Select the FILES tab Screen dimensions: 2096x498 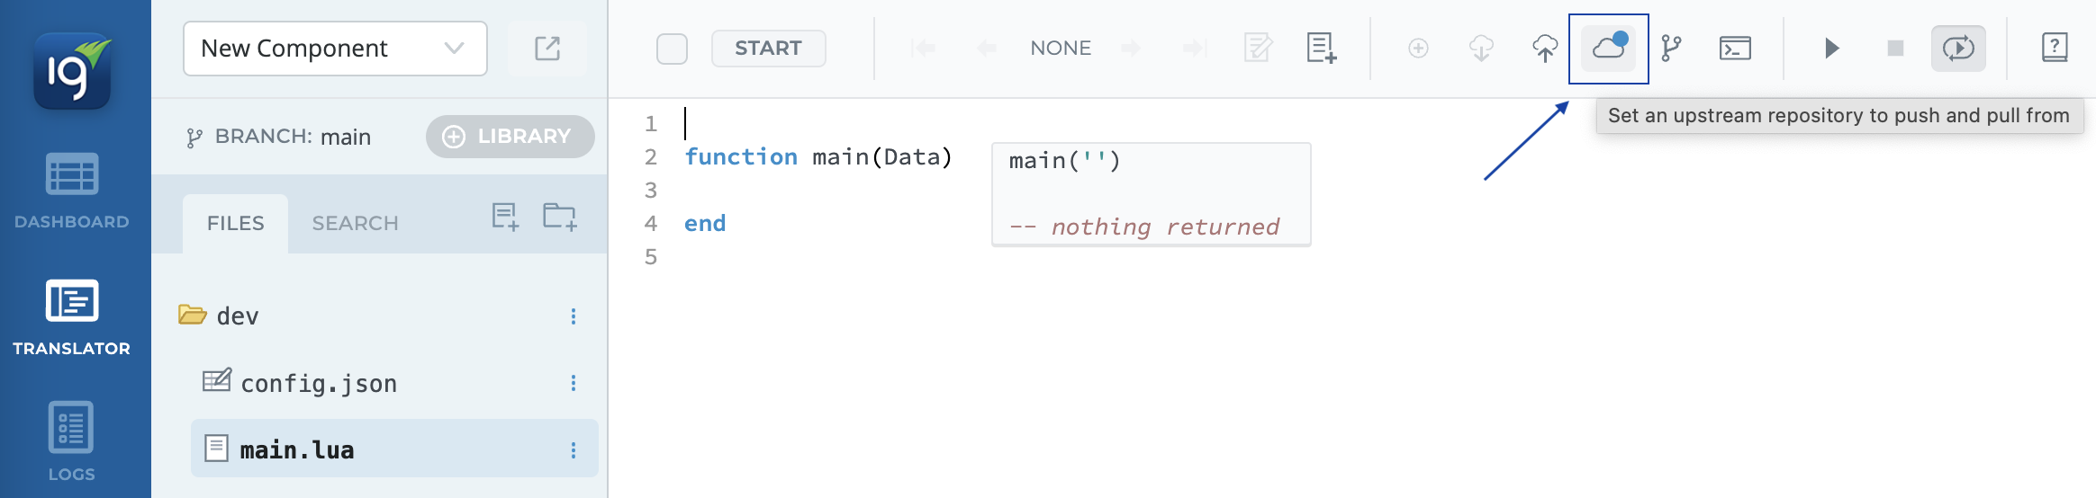pos(235,223)
